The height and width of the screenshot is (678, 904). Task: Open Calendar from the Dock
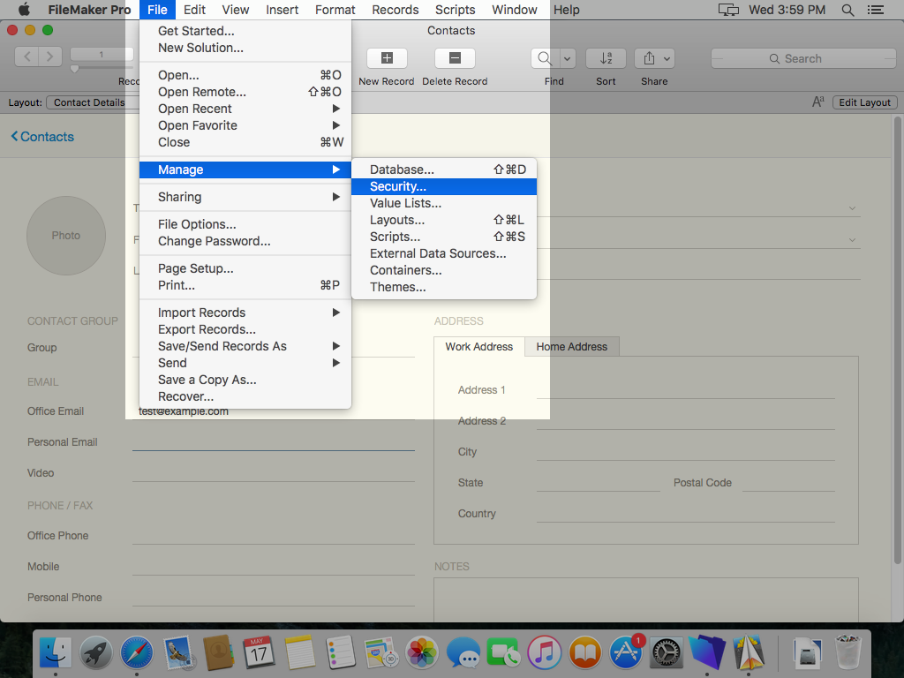pos(259,653)
